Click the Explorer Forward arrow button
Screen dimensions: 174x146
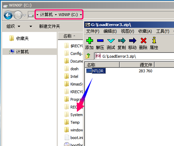[x=18, y=15]
